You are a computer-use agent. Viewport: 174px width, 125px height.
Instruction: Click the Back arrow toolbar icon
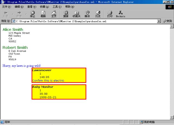click(6, 14)
